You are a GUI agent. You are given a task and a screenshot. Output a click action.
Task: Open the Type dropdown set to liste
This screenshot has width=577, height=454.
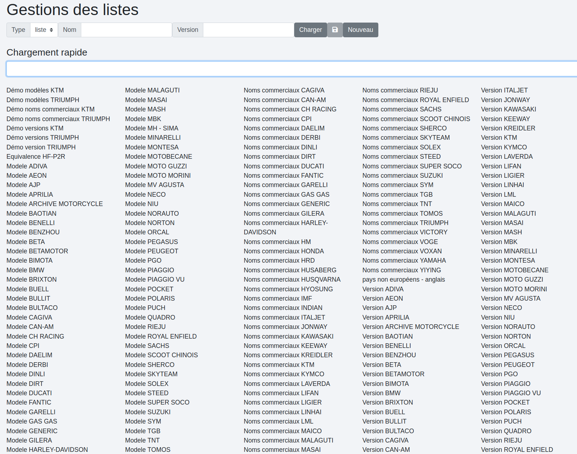pos(44,30)
